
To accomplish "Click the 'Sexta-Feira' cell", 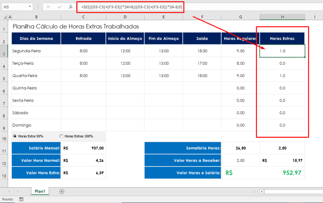I will tap(36, 100).
